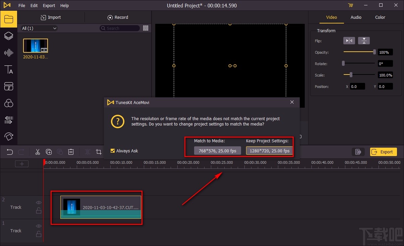
Task: Add a new track with plus button
Action: click(22, 164)
